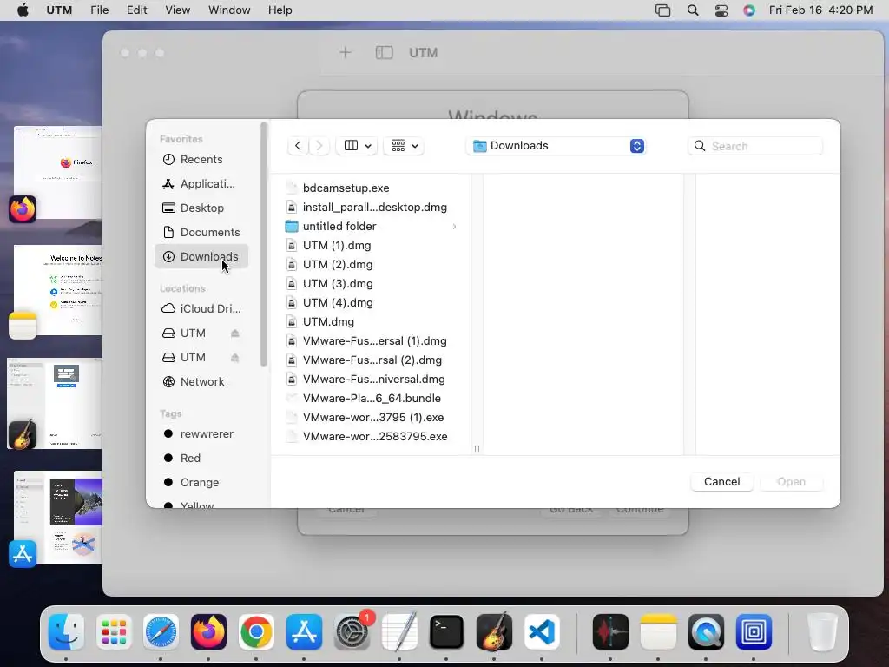Select VMware-Pla...6_64.bundle file
The height and width of the screenshot is (667, 889).
tap(371, 398)
